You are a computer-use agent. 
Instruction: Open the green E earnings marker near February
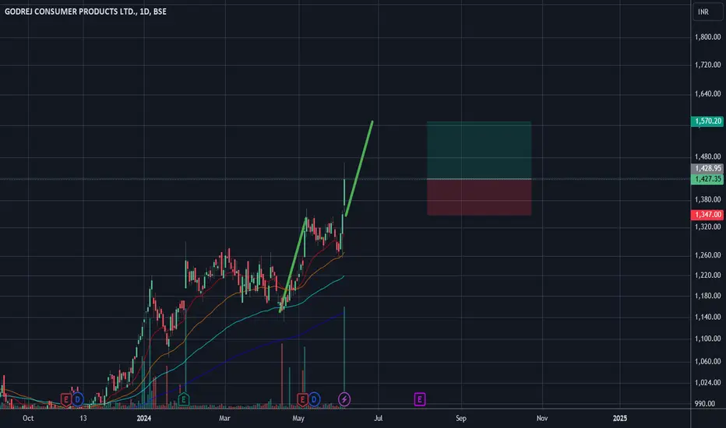click(183, 399)
